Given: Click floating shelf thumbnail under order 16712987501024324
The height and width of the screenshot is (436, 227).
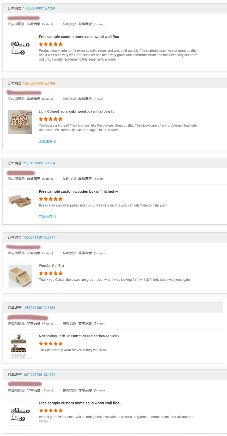Looking at the screenshot, I should click(20, 413).
